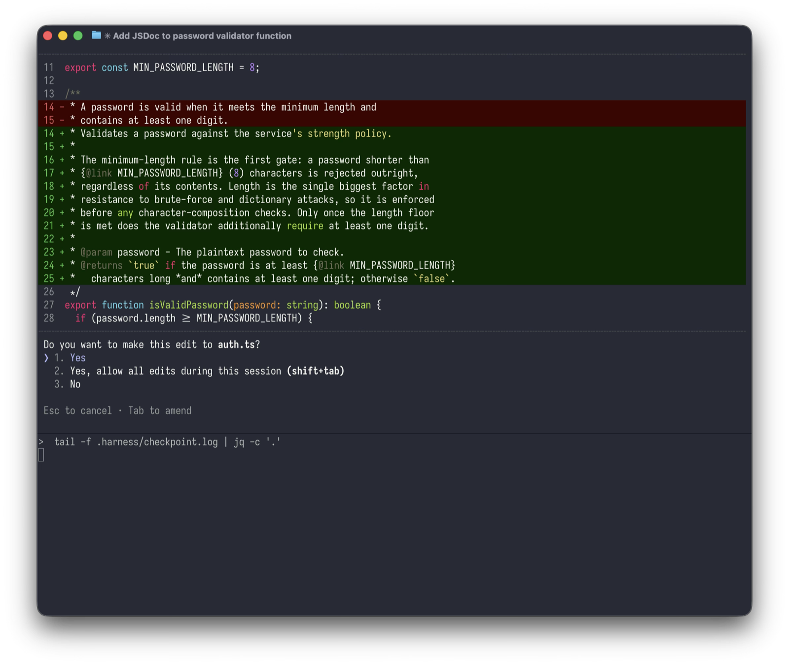Minimize the window with yellow button
Image resolution: width=789 pixels, height=665 pixels.
click(x=63, y=35)
